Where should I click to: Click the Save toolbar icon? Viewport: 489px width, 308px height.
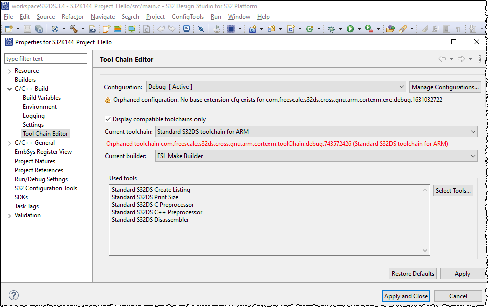[28, 29]
